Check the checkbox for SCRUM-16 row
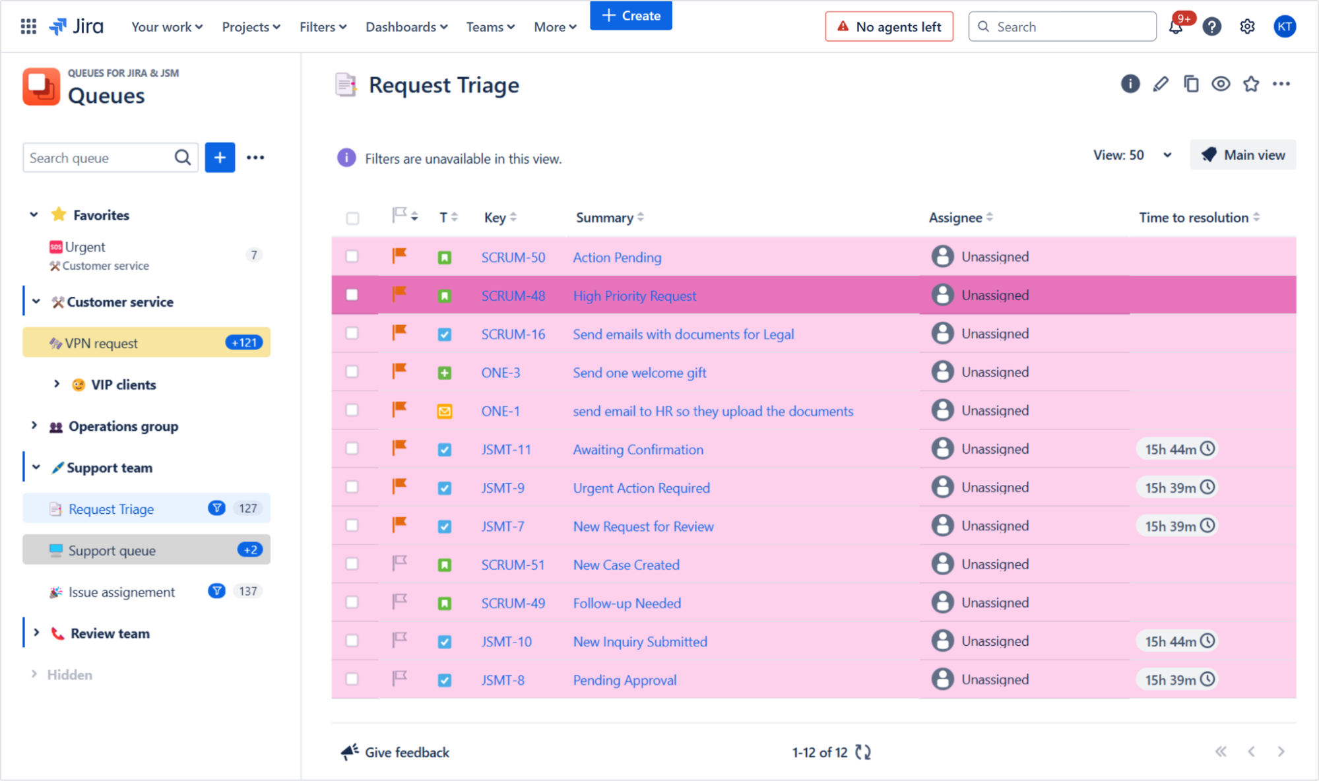This screenshot has height=781, width=1319. click(x=353, y=333)
